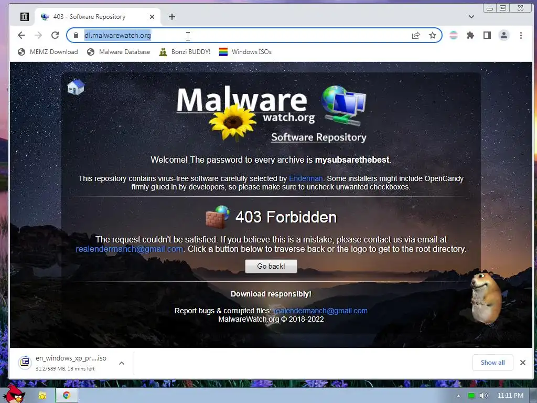The image size is (537, 403).
Task: Open the Chrome three-dot menu
Action: (521, 35)
